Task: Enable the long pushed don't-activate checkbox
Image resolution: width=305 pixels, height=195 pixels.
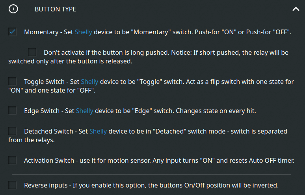Action: point(32,52)
